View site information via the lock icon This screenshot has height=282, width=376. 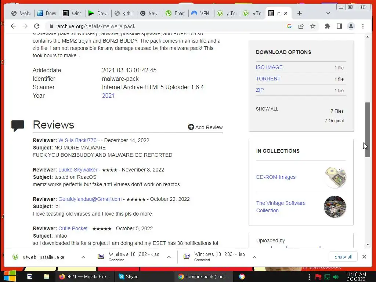tap(51, 26)
